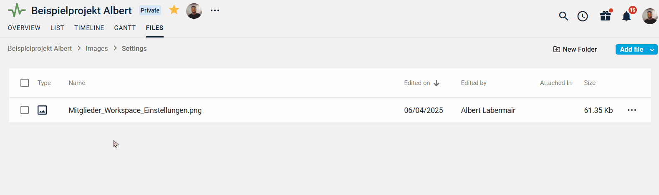Click the image file type icon

pyautogui.click(x=42, y=110)
